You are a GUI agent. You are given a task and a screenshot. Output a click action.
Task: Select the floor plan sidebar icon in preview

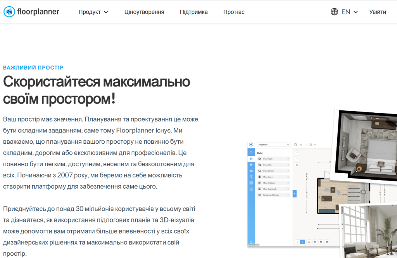coord(251,153)
